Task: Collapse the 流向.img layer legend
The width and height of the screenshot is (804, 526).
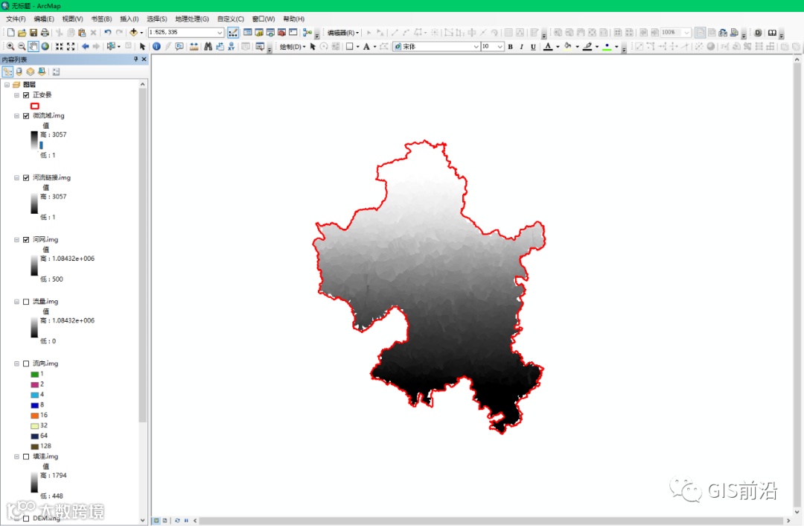Action: point(16,364)
